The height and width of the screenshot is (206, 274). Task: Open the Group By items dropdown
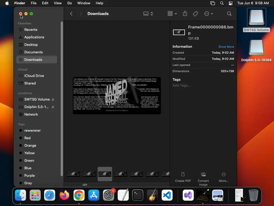pyautogui.click(x=172, y=14)
